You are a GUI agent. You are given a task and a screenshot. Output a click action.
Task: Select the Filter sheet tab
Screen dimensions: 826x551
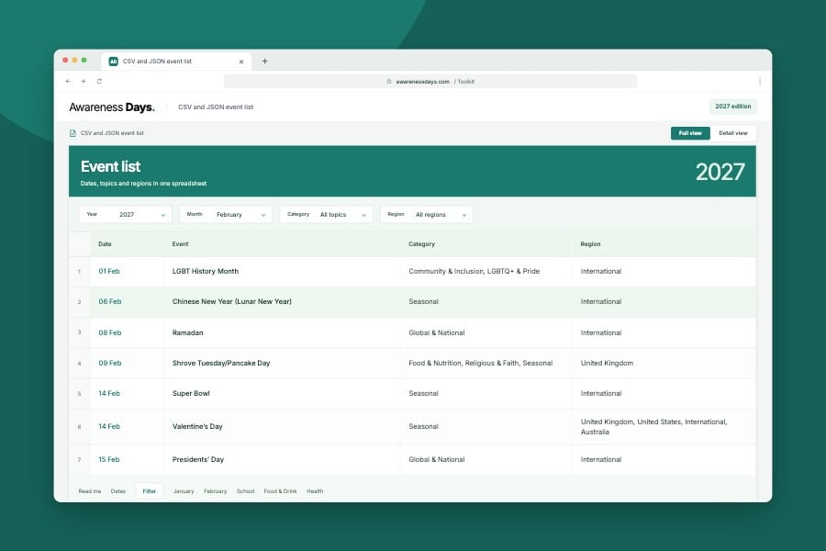(x=149, y=491)
